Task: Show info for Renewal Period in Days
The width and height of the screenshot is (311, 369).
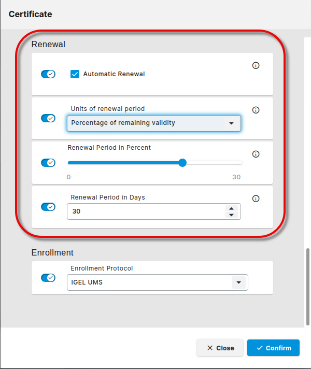Action: click(256, 198)
